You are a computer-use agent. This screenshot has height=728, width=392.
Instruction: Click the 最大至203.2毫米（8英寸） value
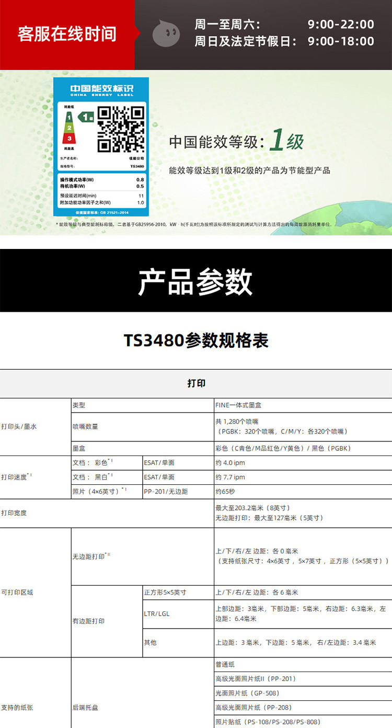[x=252, y=508]
